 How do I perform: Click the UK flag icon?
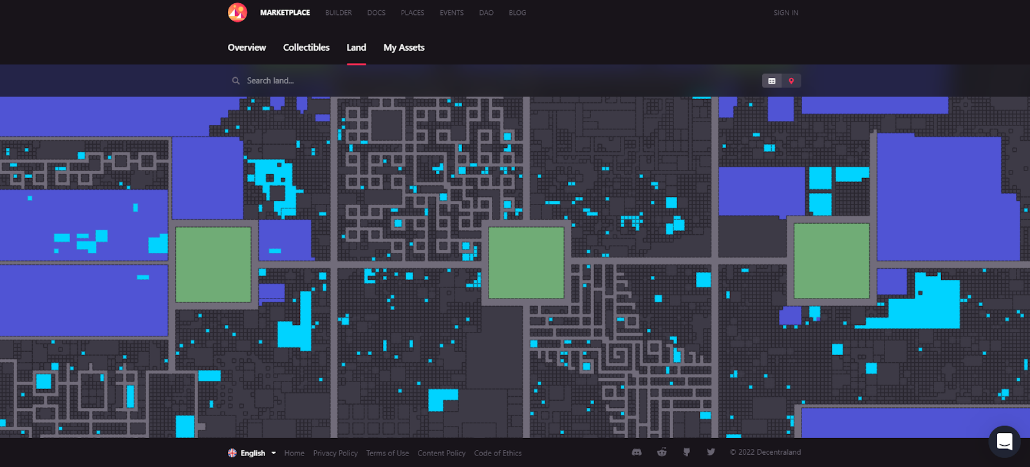(x=232, y=453)
